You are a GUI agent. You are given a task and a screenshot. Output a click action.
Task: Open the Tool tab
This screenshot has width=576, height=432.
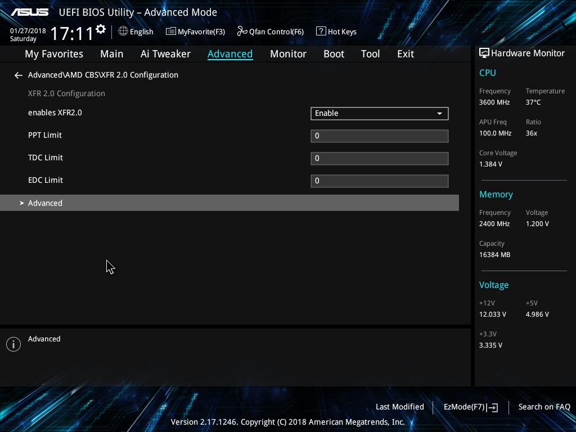[370, 54]
